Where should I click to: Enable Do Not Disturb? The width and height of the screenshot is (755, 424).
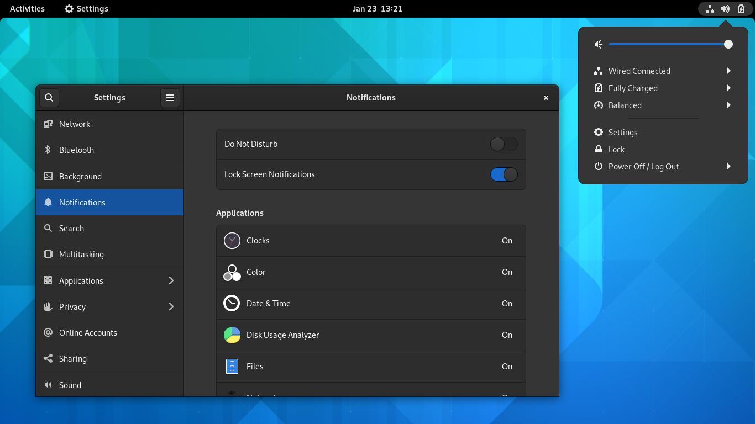tap(502, 144)
